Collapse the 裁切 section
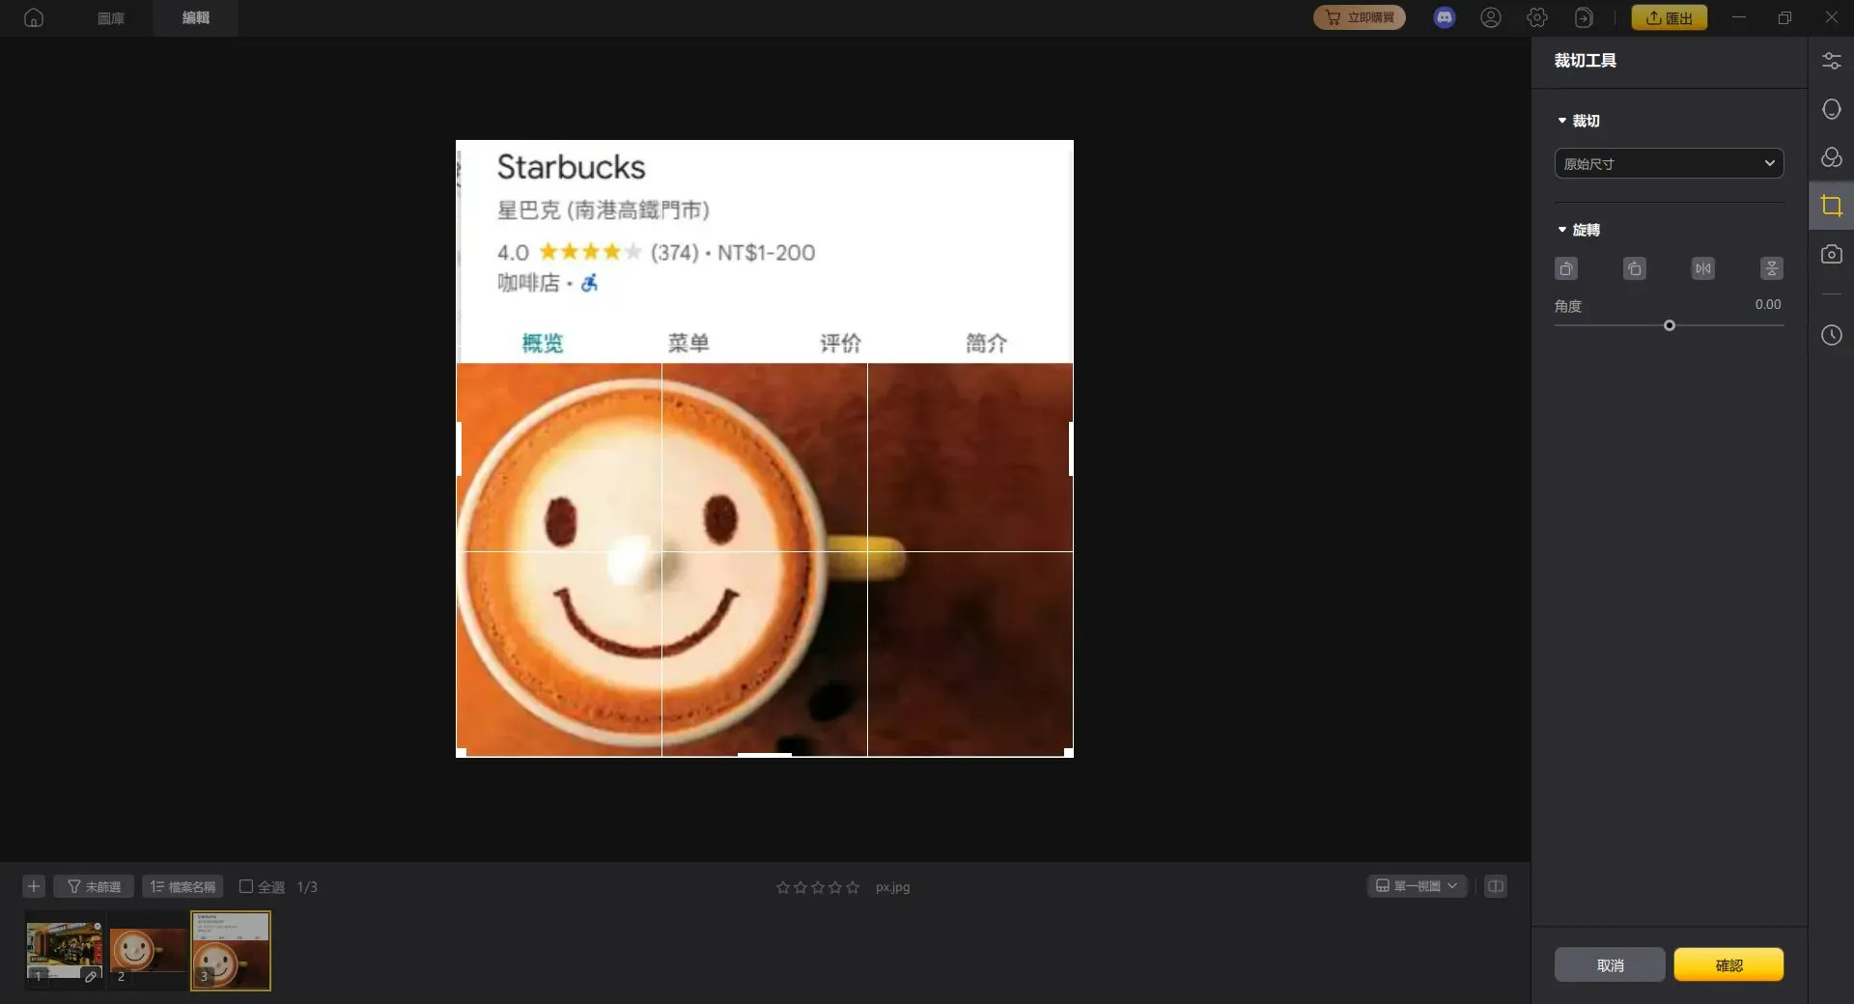 point(1562,121)
